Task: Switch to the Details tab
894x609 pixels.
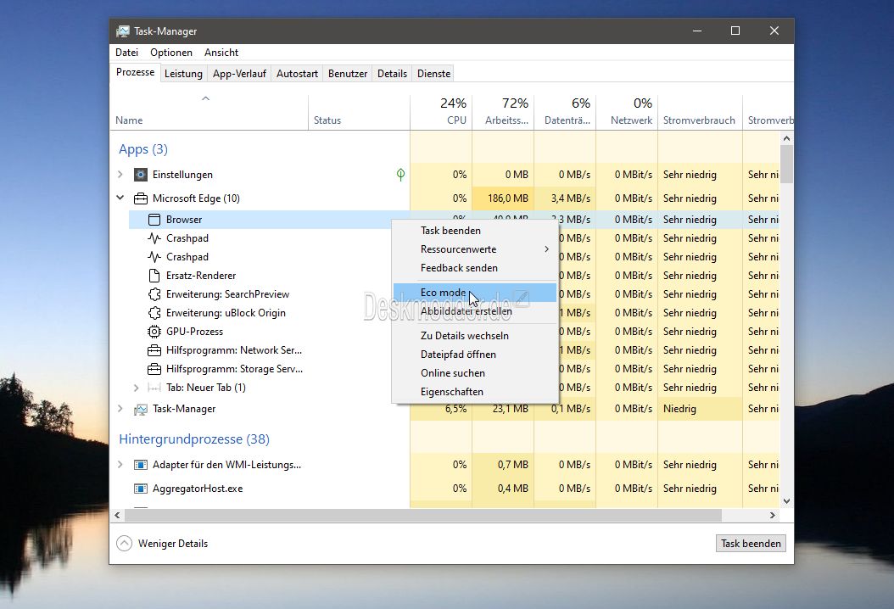Action: point(392,74)
